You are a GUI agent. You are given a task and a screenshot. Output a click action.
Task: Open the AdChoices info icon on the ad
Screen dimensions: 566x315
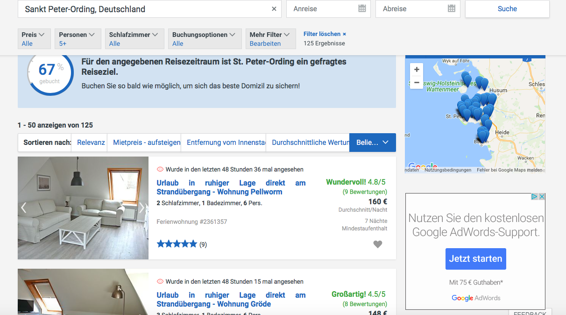click(535, 197)
